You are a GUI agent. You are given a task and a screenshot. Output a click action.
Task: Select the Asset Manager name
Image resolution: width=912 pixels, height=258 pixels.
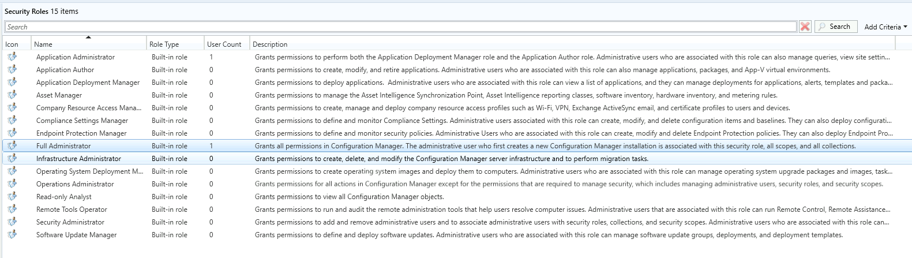[x=59, y=95]
